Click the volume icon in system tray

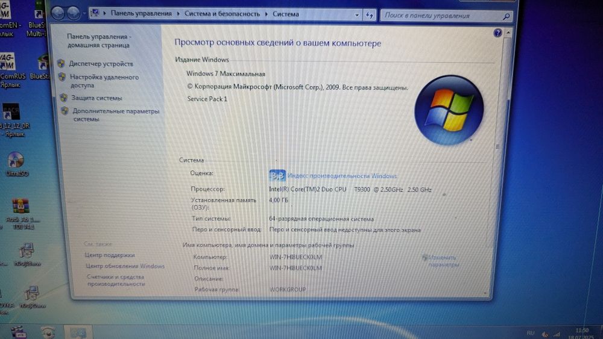544,334
